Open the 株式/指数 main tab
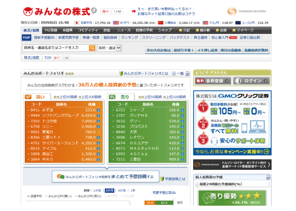This screenshot has height=211, width=296. point(31,30)
